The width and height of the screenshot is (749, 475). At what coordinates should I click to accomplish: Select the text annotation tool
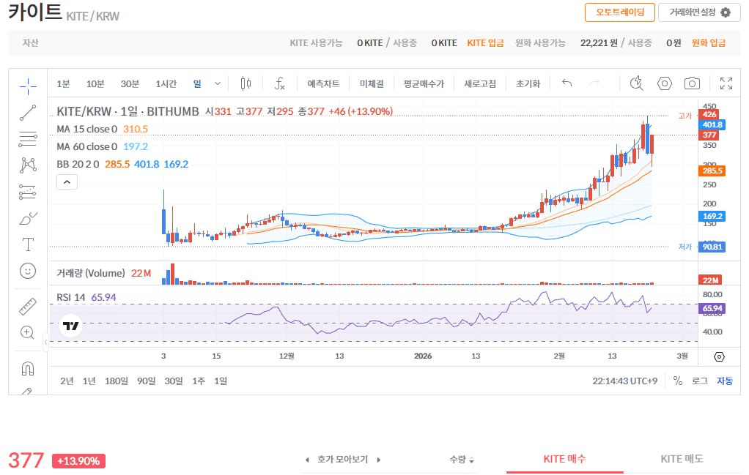point(27,244)
